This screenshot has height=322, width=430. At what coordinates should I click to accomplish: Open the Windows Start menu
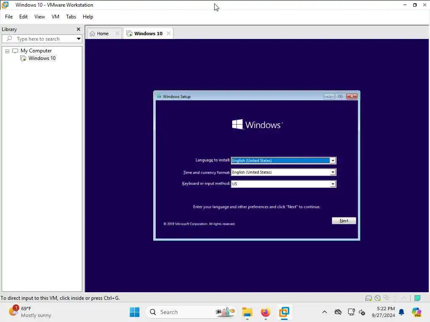point(134,312)
